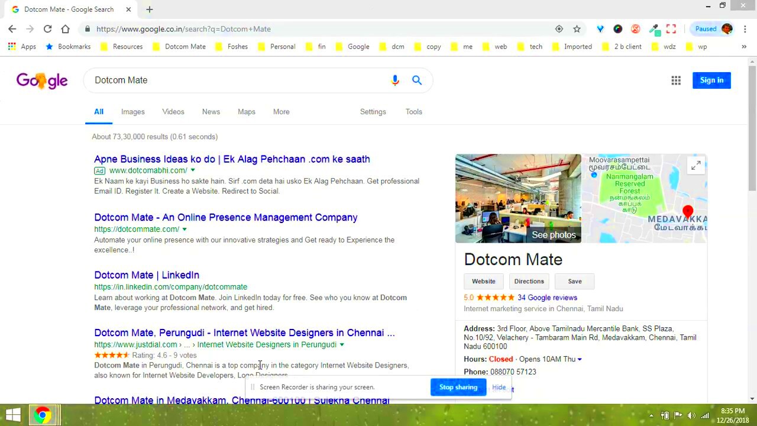Open the Google apps grid
Image resolution: width=757 pixels, height=426 pixels.
[x=676, y=80]
